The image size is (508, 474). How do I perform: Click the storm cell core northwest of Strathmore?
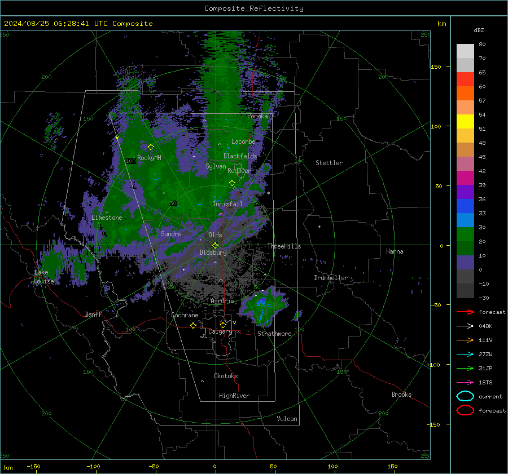tap(261, 303)
